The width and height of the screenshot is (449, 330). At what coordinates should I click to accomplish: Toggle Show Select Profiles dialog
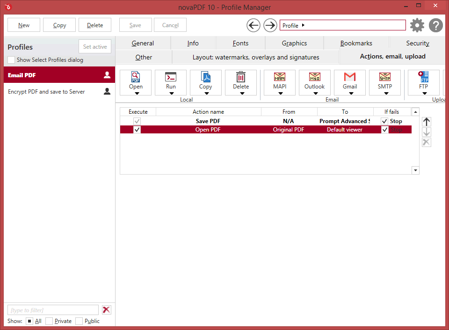coord(11,60)
